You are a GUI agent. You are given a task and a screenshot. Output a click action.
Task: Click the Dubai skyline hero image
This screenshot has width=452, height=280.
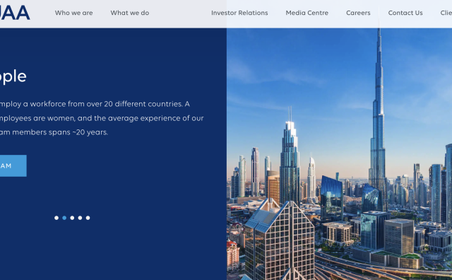[339, 154]
